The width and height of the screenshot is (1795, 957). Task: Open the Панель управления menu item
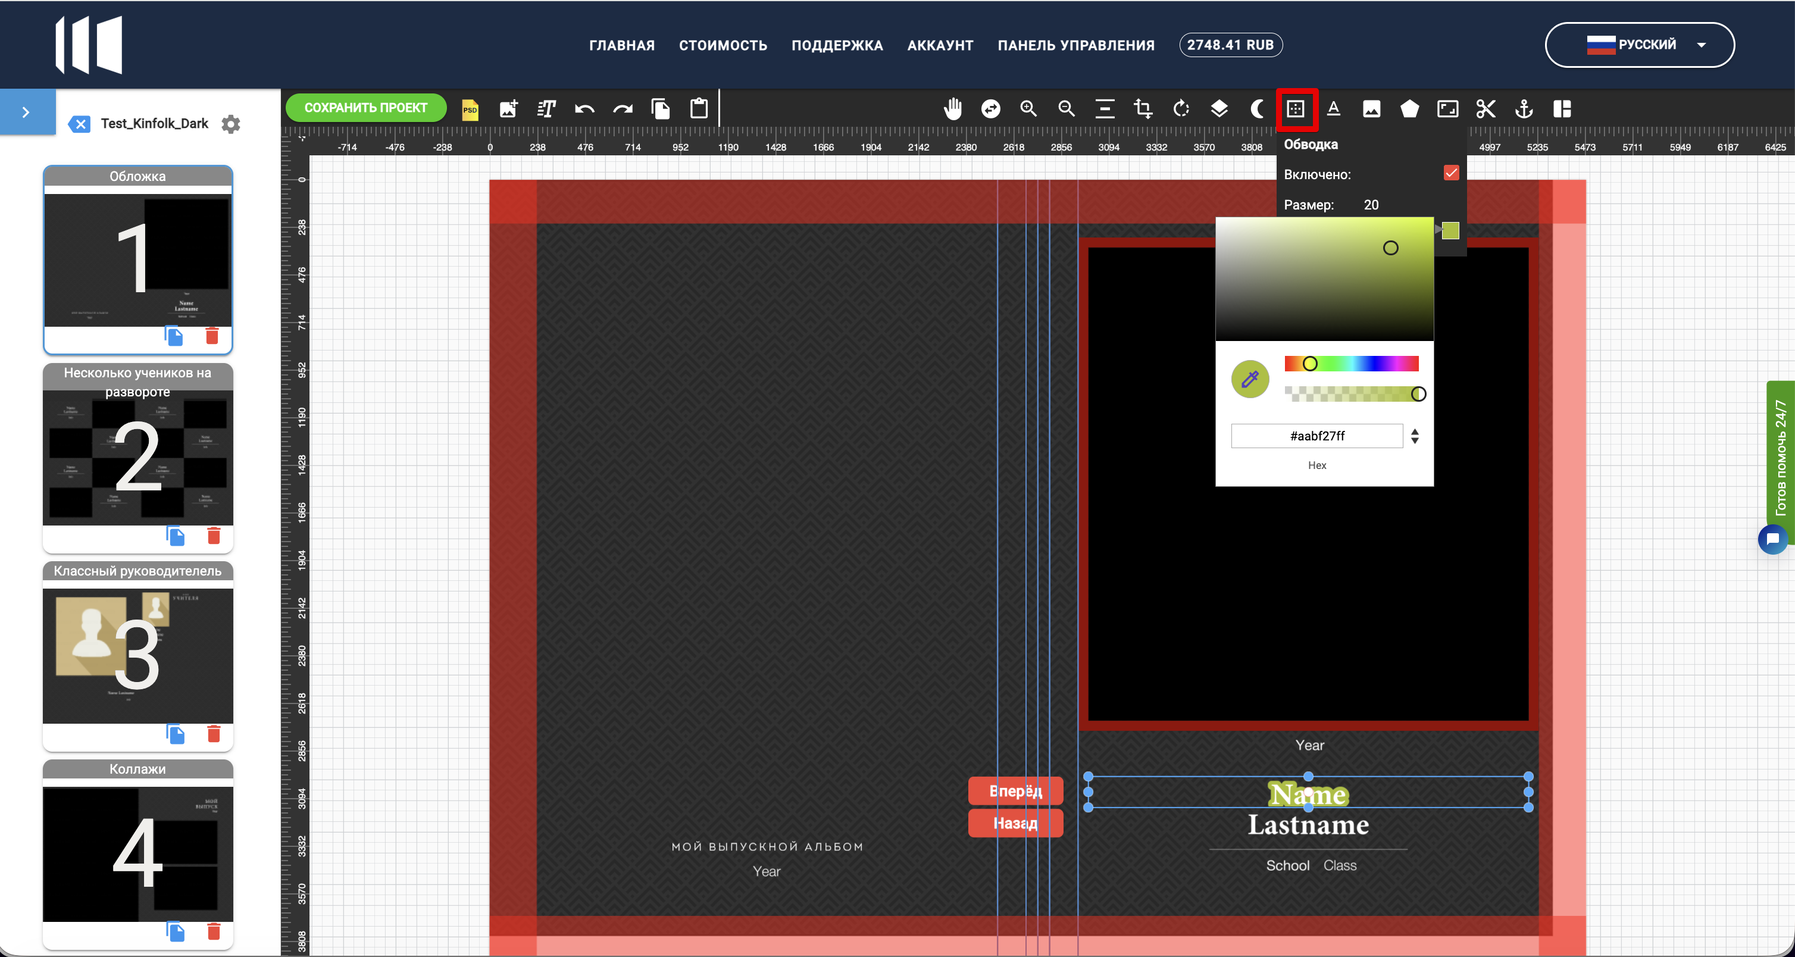coord(1076,45)
